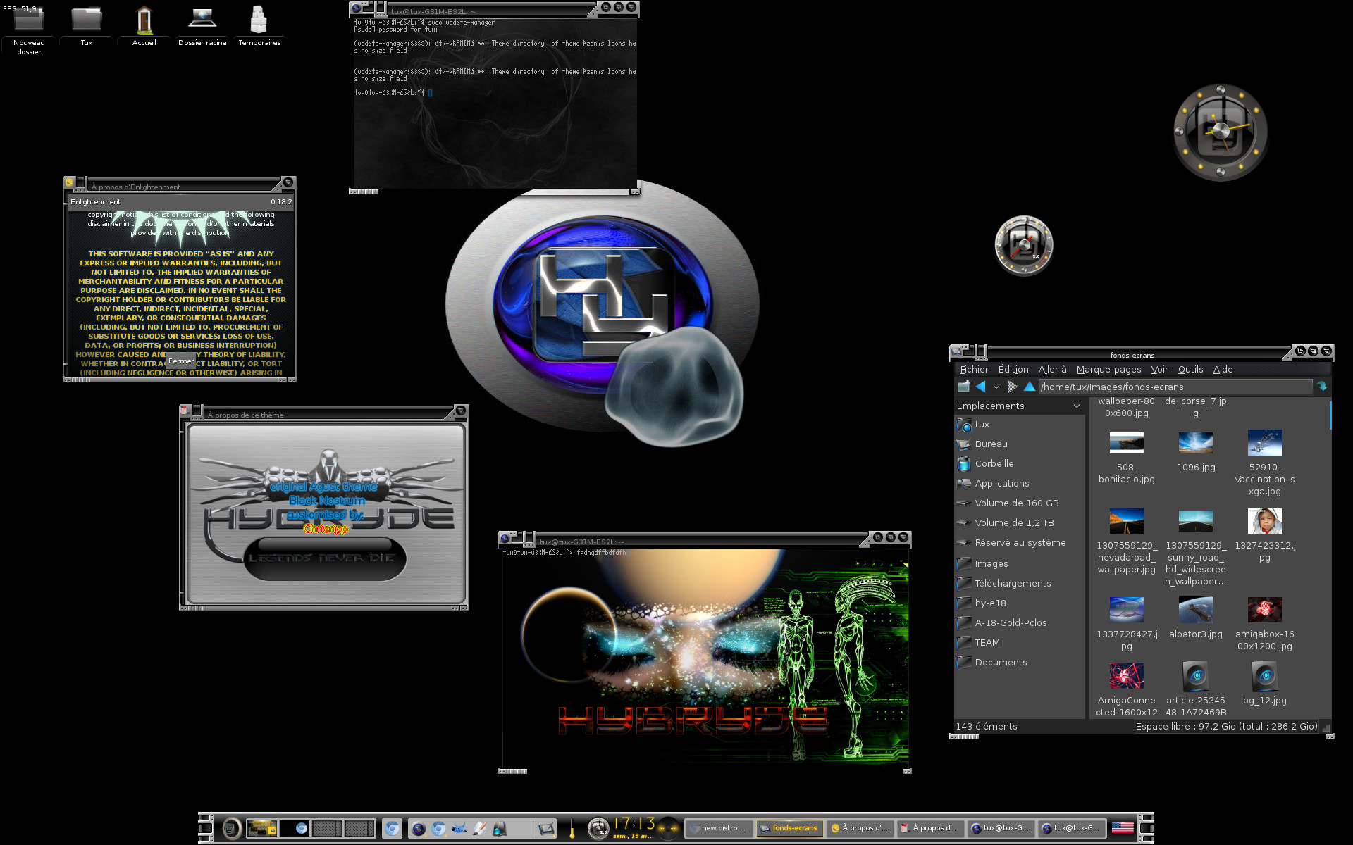This screenshot has height=845, width=1353.
Task: Open the Dossier racine desktop icon
Action: (x=202, y=27)
